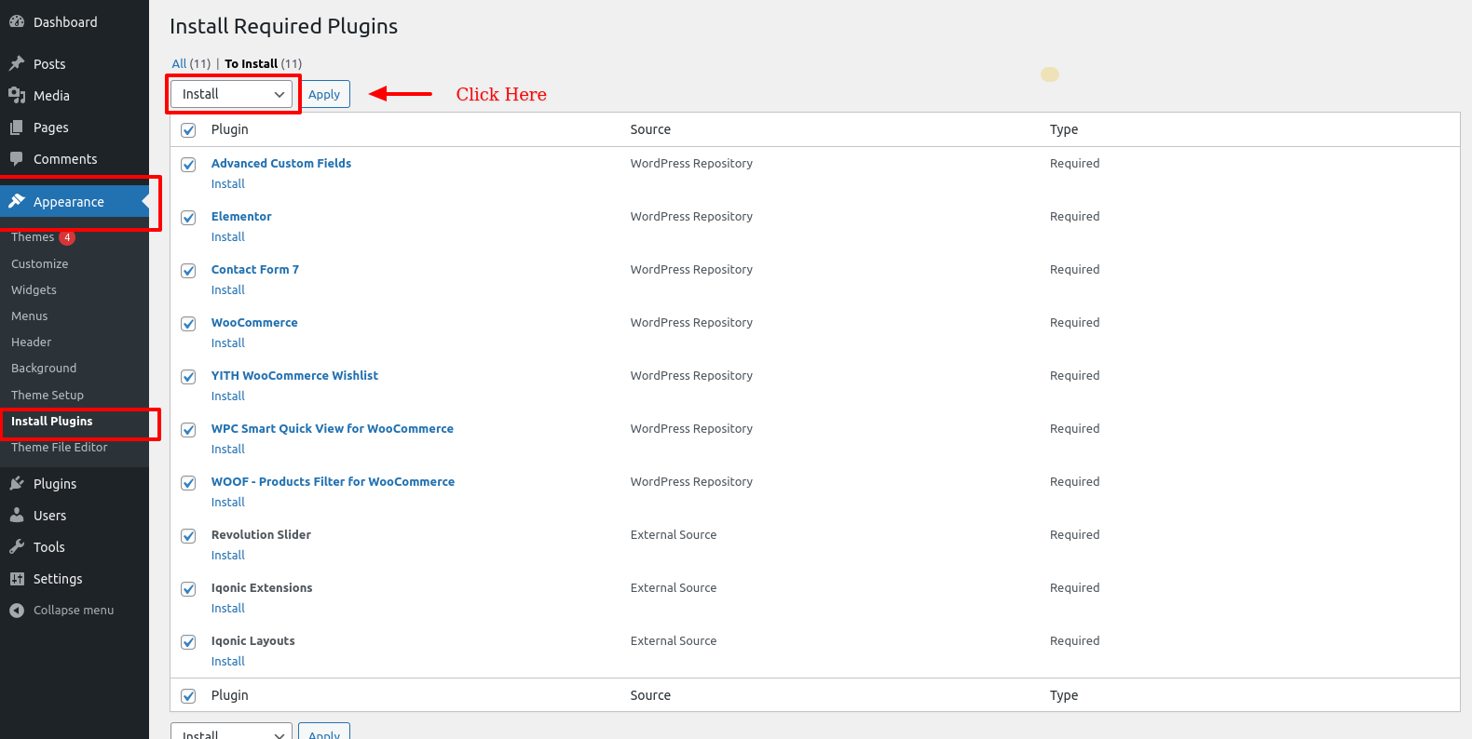Image resolution: width=1472 pixels, height=739 pixels.
Task: Uncheck the Elementor plugin checkbox
Action: 188,218
